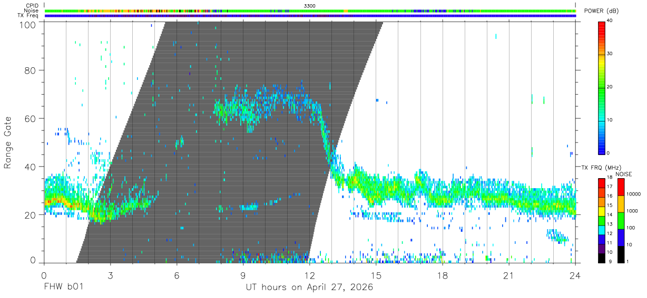Click the 60 tick on Range Gate axis
647x298 pixels.
pos(31,118)
